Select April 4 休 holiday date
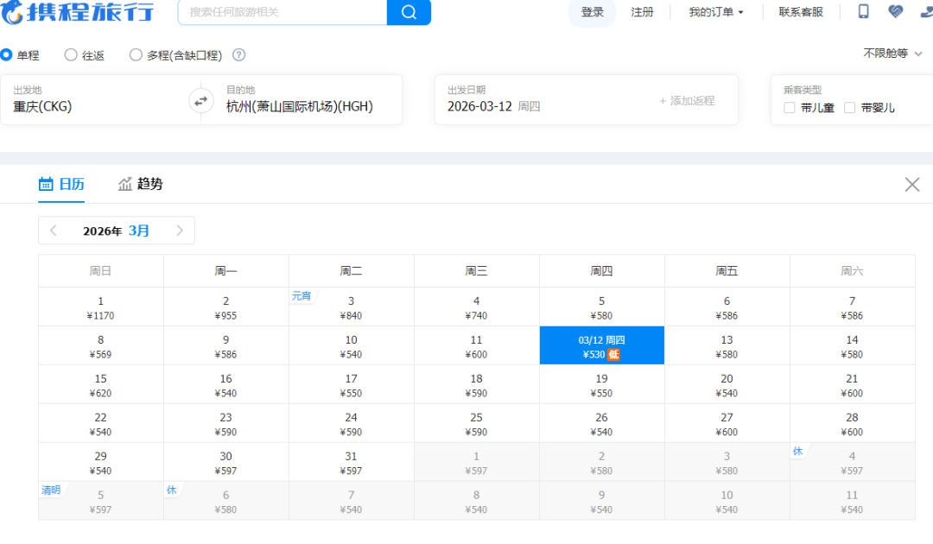933x544 pixels. [x=852, y=462]
